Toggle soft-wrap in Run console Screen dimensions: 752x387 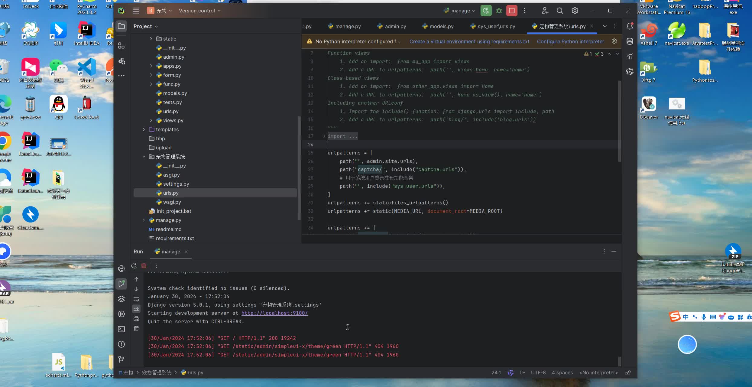pos(136,299)
